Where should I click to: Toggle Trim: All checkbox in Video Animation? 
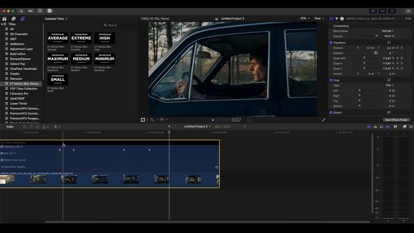[x=2, y=153]
